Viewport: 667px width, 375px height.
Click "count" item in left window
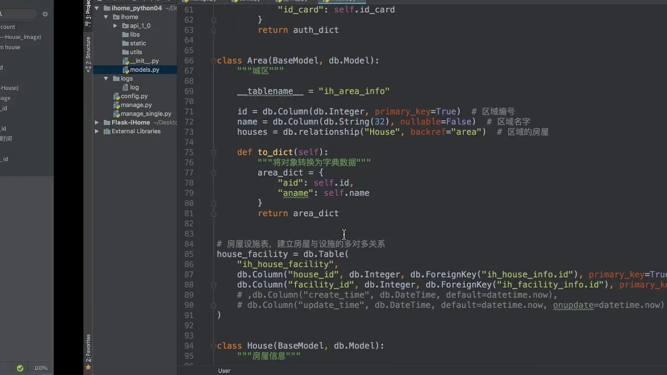click(8, 27)
